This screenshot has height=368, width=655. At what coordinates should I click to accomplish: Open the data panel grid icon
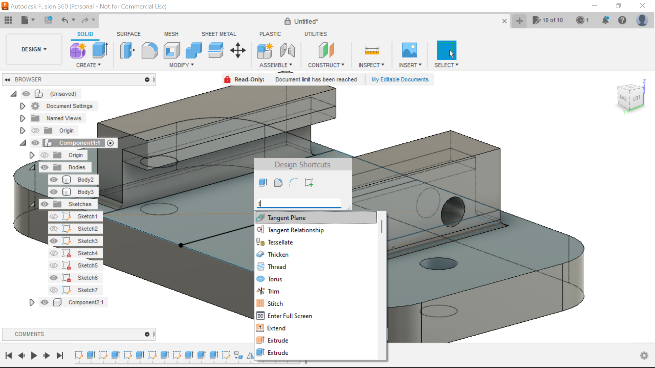pyautogui.click(x=8, y=20)
